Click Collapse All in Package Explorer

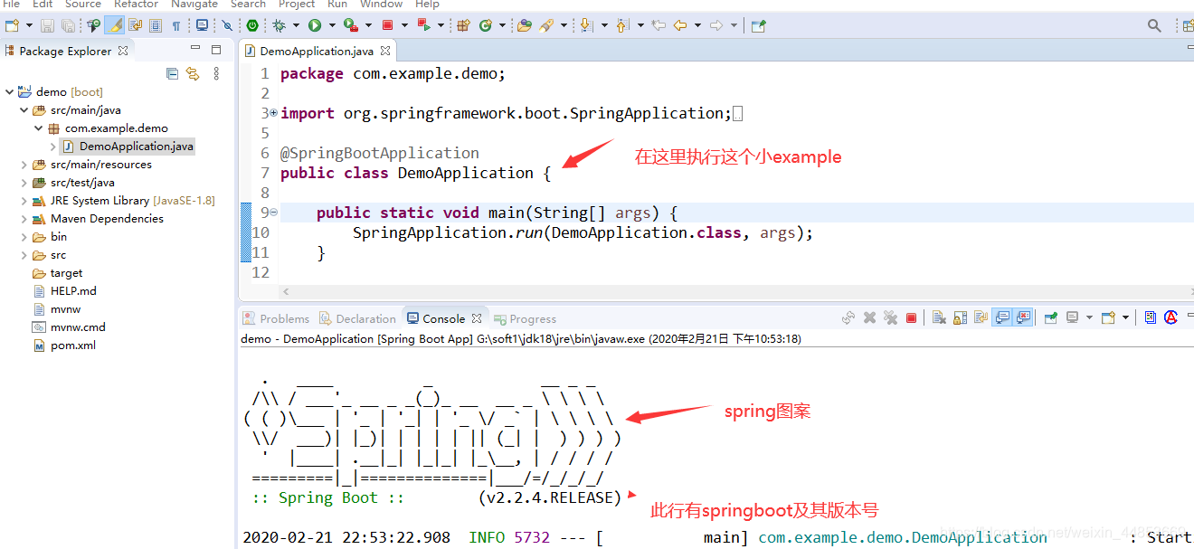pos(172,73)
